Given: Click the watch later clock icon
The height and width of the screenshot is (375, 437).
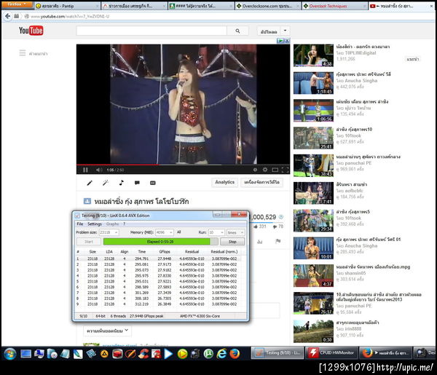Looking at the screenshot, I should tap(255, 170).
